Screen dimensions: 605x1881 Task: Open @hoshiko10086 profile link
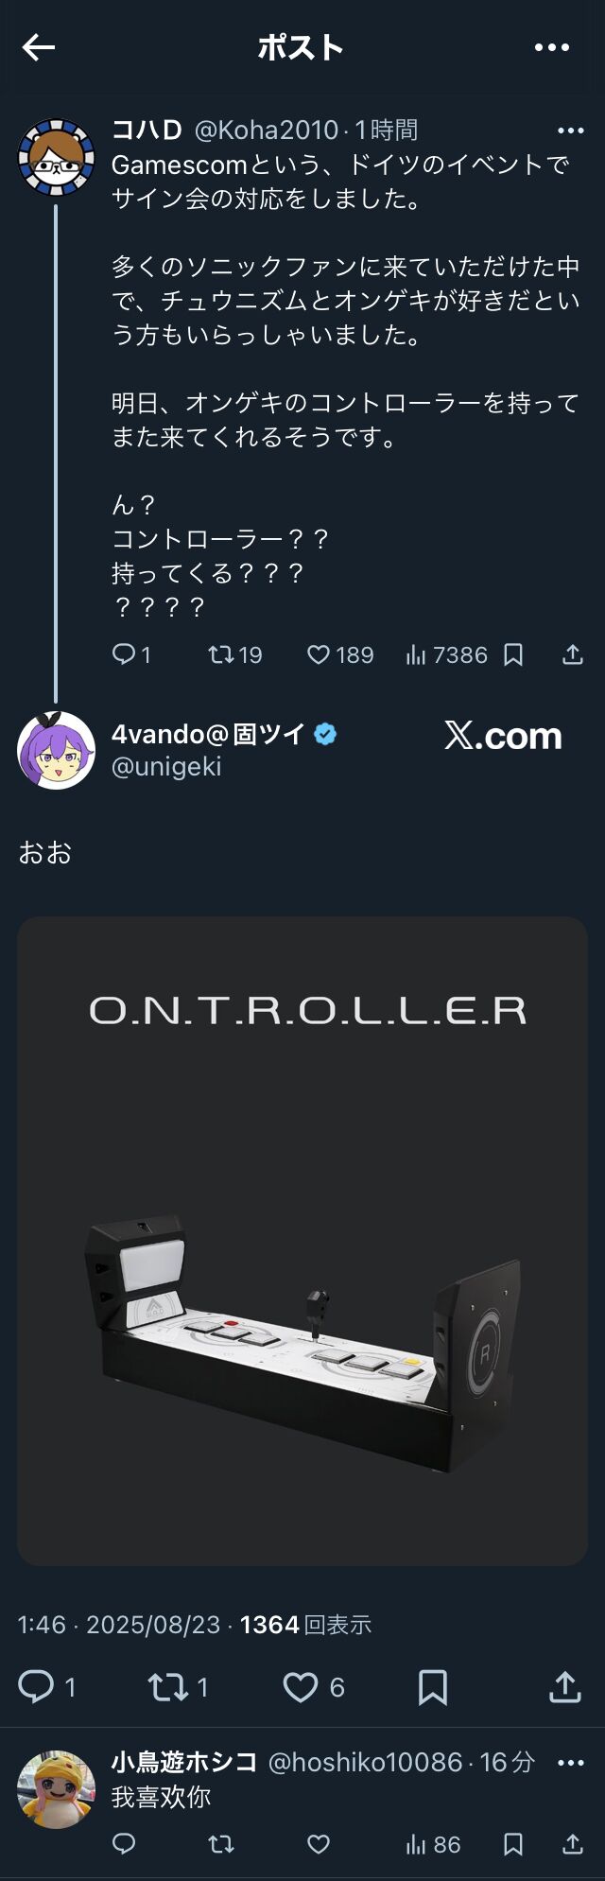coord(366,1762)
